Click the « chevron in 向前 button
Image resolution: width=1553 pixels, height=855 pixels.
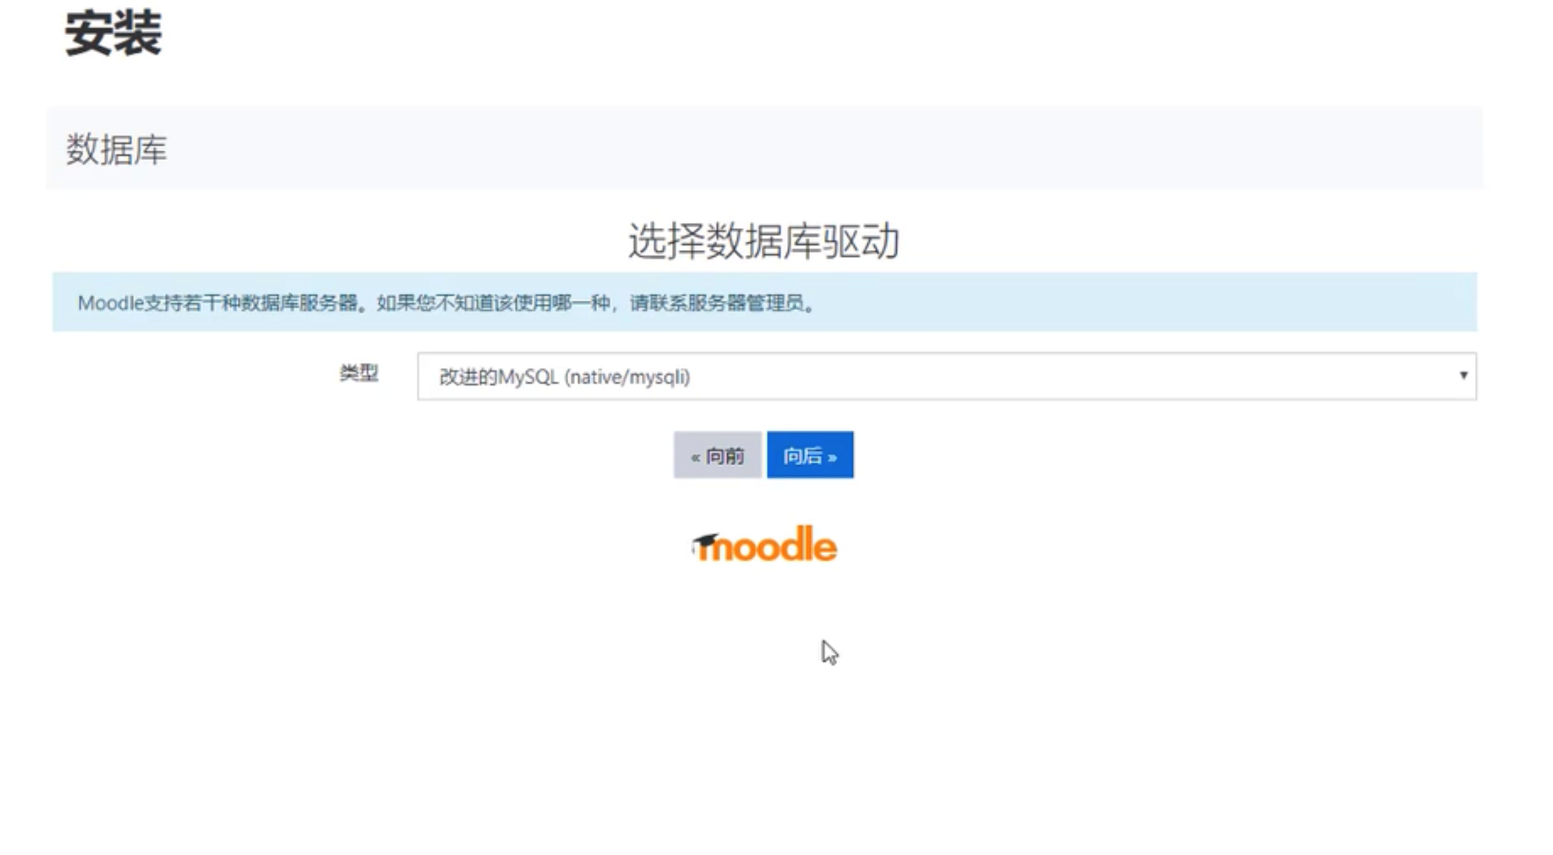(x=695, y=458)
